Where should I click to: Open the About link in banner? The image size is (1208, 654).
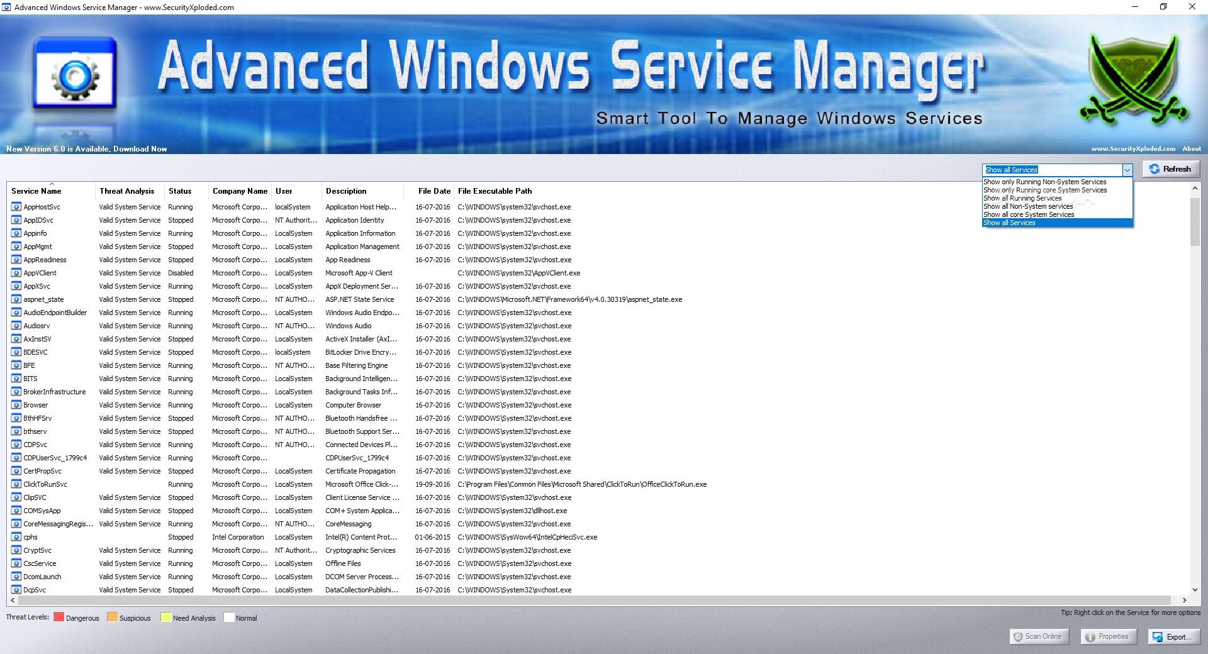pyautogui.click(x=1191, y=149)
